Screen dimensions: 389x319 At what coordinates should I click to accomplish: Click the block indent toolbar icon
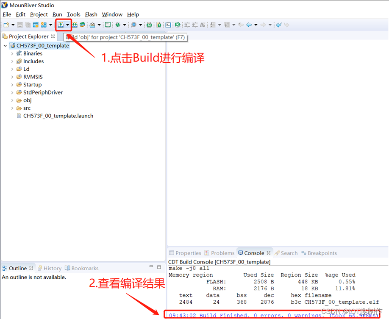point(187,25)
